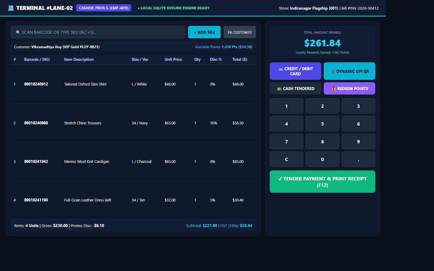Clear entry with keypad C key
Screen dimensions: 434x271
coord(286,159)
